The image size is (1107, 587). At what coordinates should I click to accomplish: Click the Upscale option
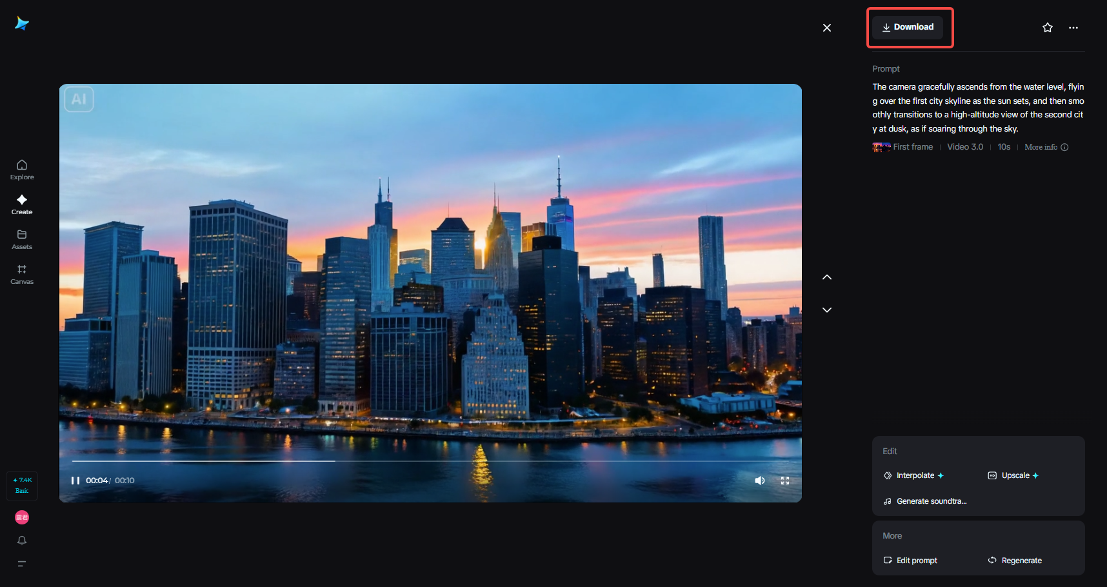point(1013,475)
